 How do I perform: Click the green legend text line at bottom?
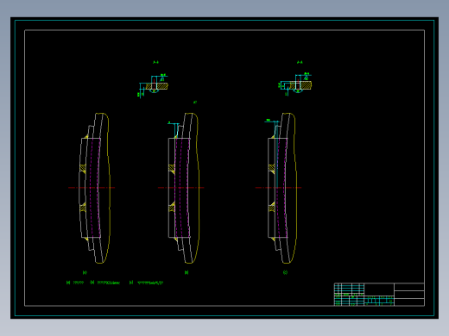coord(115,283)
